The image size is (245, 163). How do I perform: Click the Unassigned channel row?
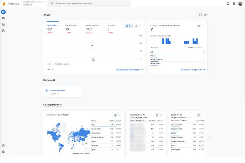coord(188,150)
